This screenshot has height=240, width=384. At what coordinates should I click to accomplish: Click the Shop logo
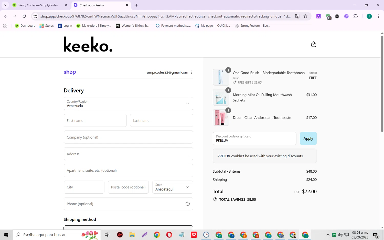pyautogui.click(x=70, y=72)
